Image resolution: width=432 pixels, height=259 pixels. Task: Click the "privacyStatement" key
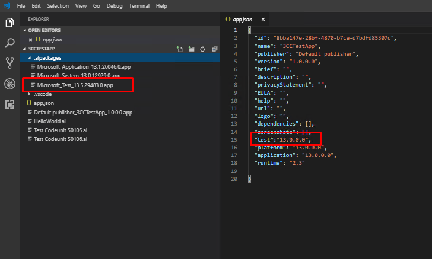(282, 85)
